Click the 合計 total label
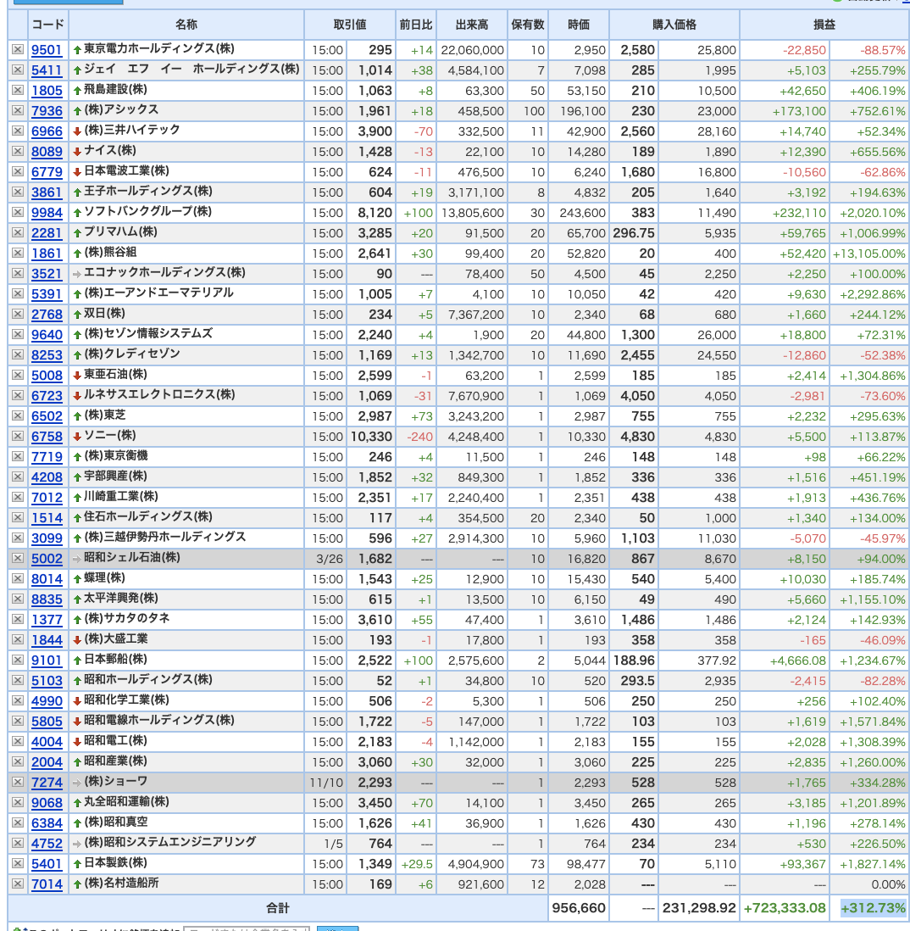This screenshot has width=910, height=931. pyautogui.click(x=278, y=908)
